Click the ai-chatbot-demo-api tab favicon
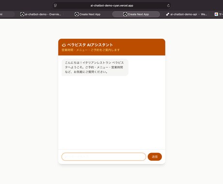 click(168, 15)
